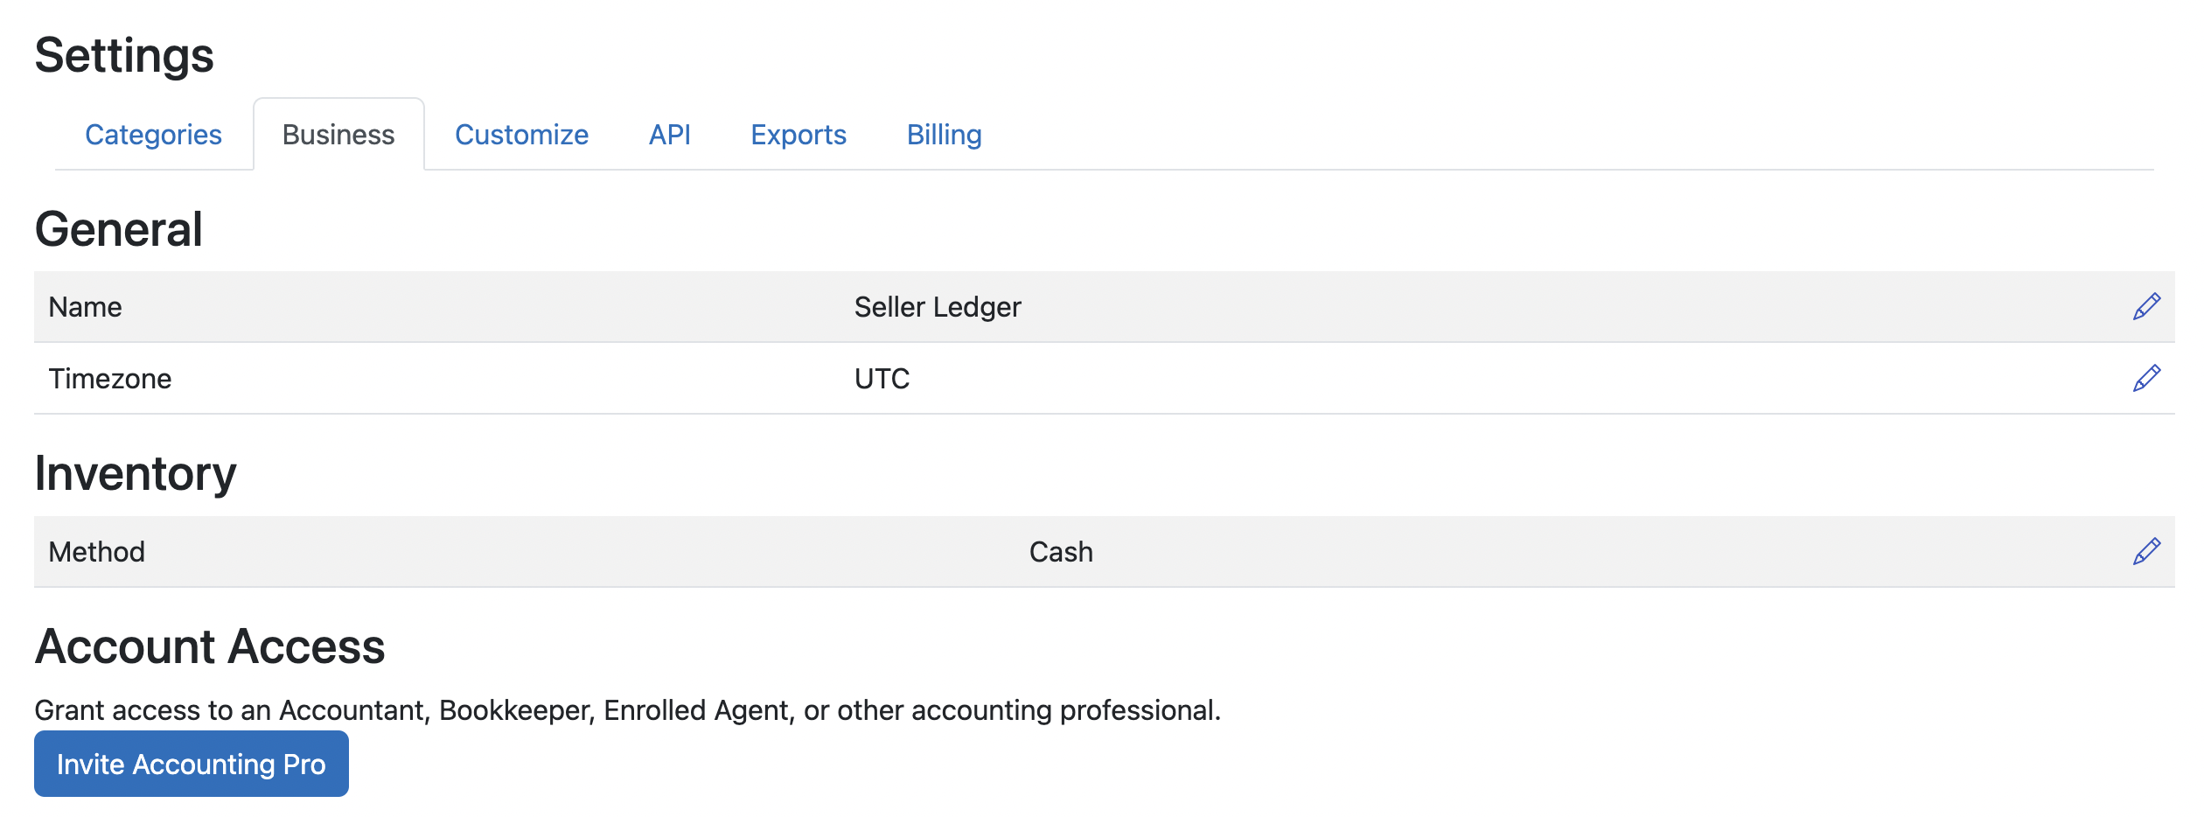Click the small pencil icon beside the Name label

point(534,304)
